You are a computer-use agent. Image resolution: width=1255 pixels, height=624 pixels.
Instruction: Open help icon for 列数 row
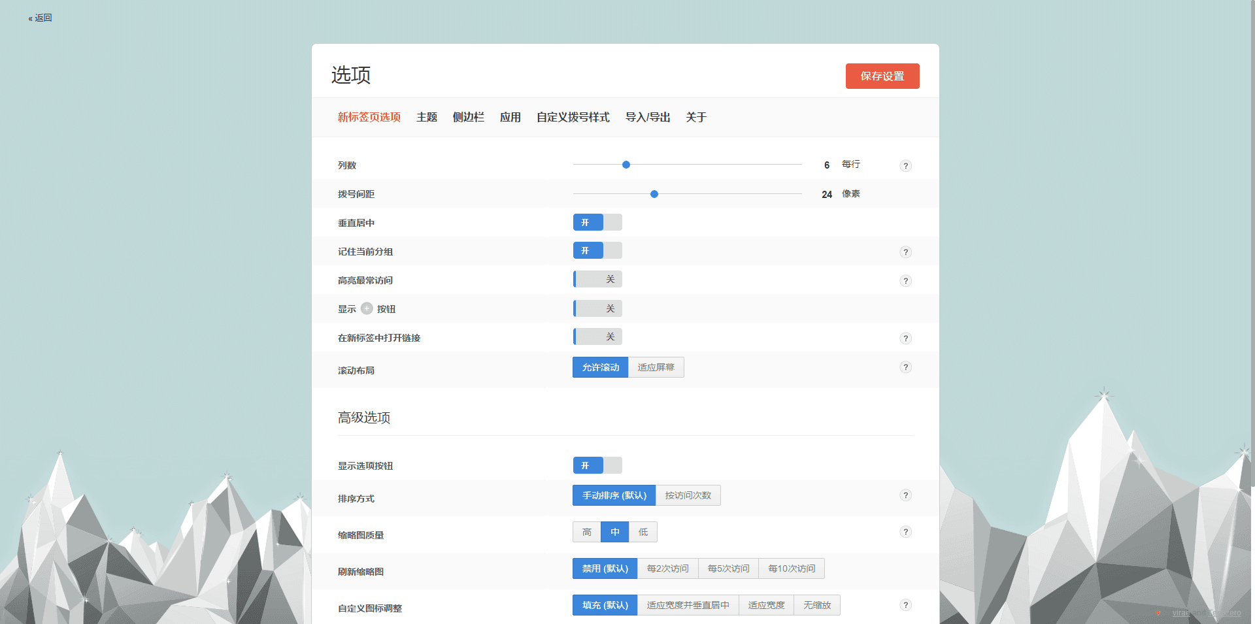tap(905, 166)
